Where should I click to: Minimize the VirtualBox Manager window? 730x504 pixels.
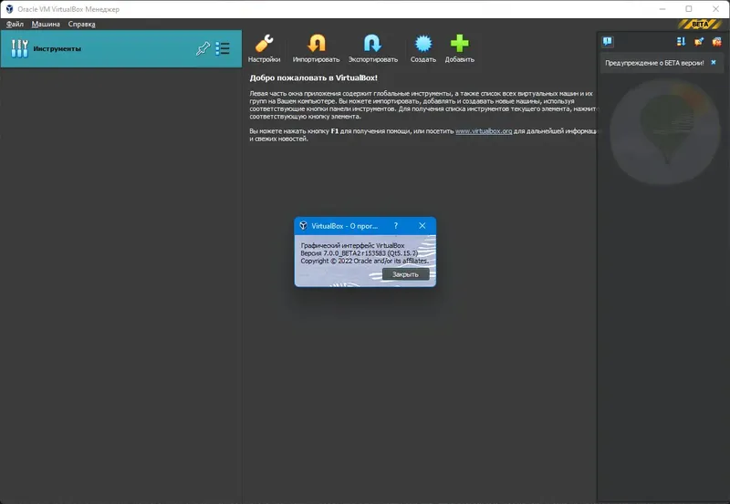(x=662, y=9)
